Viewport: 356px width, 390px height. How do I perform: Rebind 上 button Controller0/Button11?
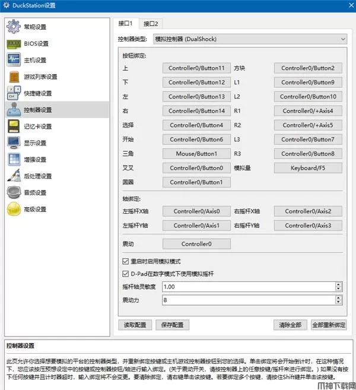196,68
